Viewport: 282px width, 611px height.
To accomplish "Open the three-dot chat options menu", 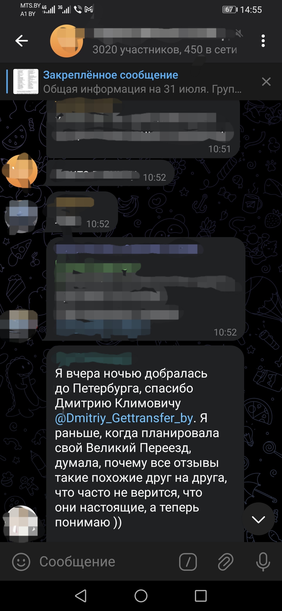I will point(263,41).
